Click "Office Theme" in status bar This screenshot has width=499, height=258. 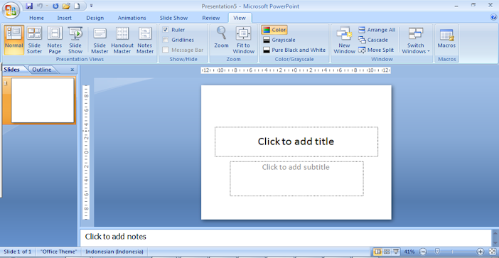59,252
